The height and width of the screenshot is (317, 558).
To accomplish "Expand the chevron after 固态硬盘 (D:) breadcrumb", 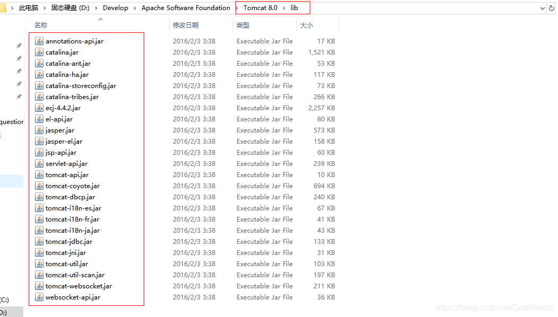I will coord(96,8).
